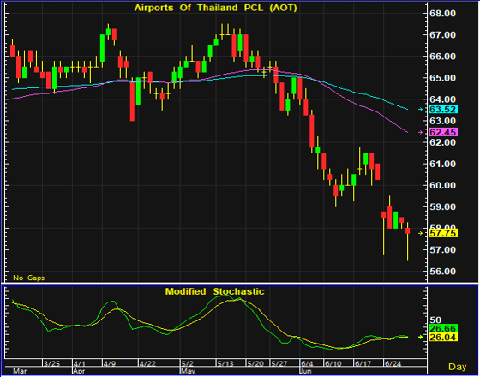Click the Apr month label on the time axis

[79, 372]
